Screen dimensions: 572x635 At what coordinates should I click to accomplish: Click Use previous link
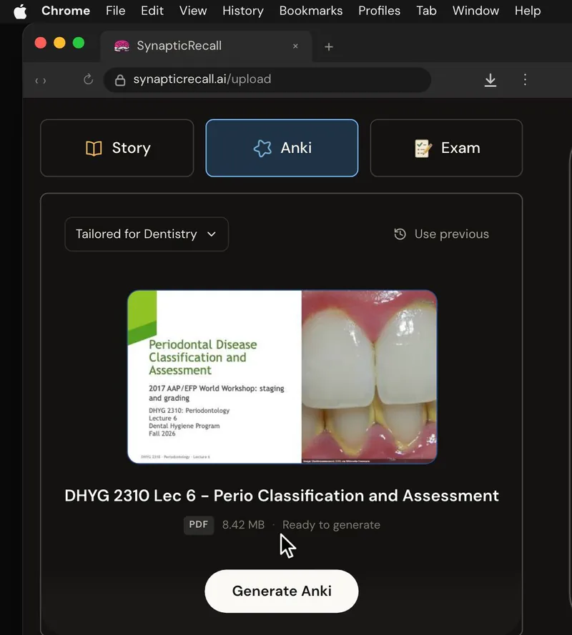(x=452, y=234)
